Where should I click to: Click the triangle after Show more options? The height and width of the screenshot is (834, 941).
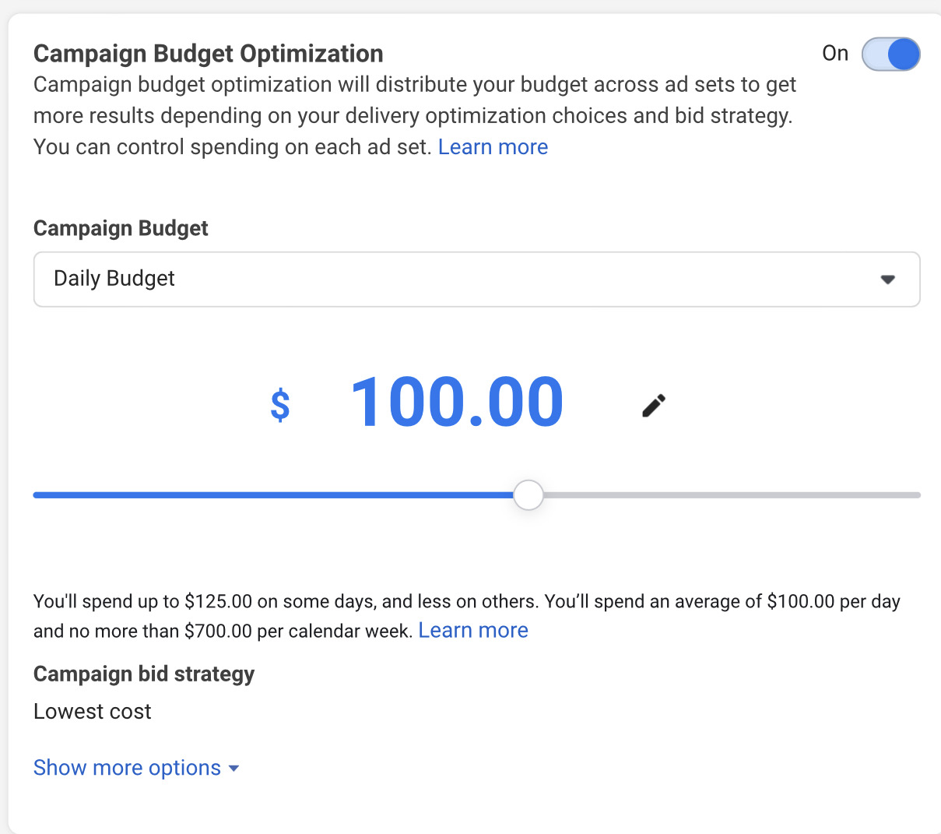(233, 768)
